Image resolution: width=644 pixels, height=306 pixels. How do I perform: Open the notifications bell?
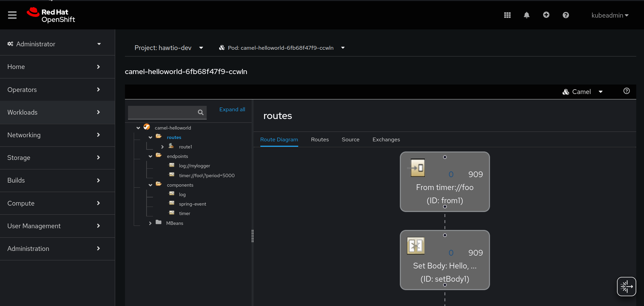click(x=526, y=15)
